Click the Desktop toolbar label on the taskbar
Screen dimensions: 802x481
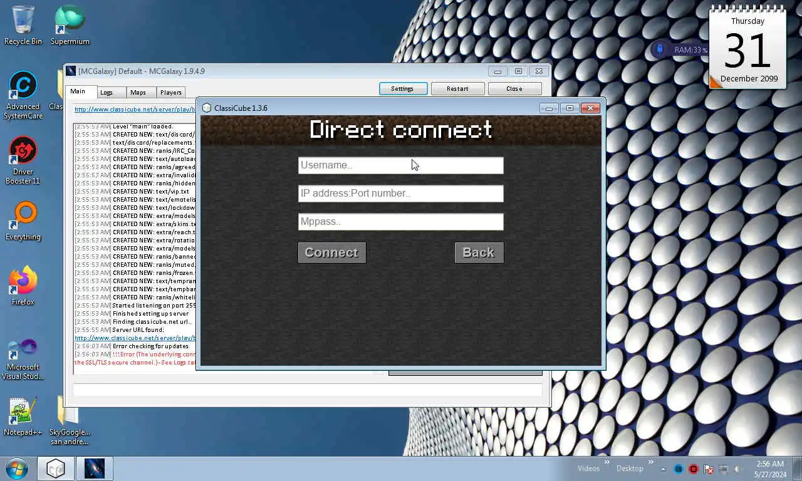(x=630, y=468)
